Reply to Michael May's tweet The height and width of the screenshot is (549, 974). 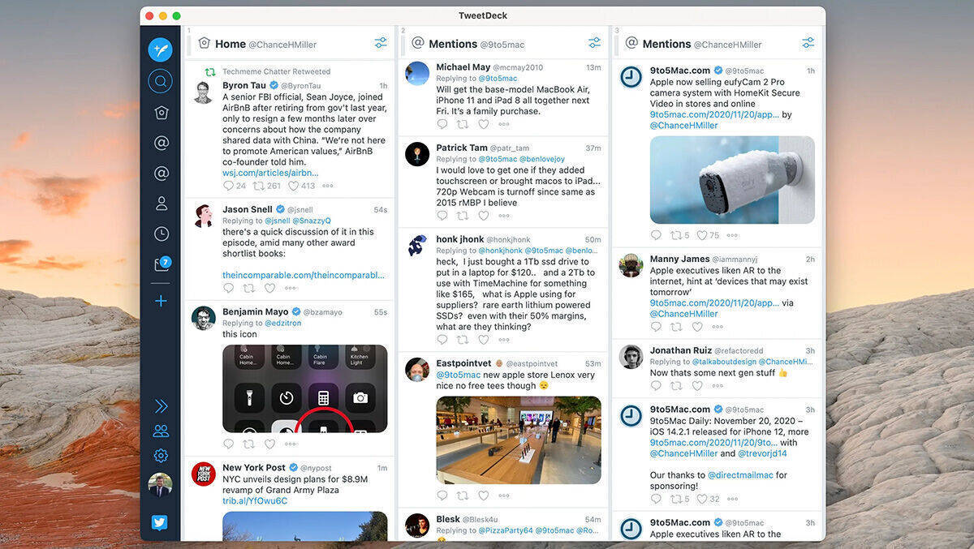[x=442, y=124]
